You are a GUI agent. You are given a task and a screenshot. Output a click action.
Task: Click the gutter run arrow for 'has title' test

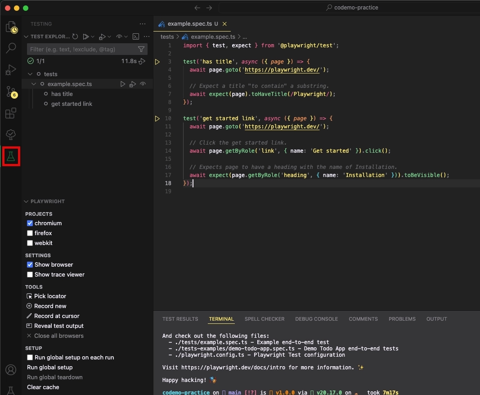(157, 62)
